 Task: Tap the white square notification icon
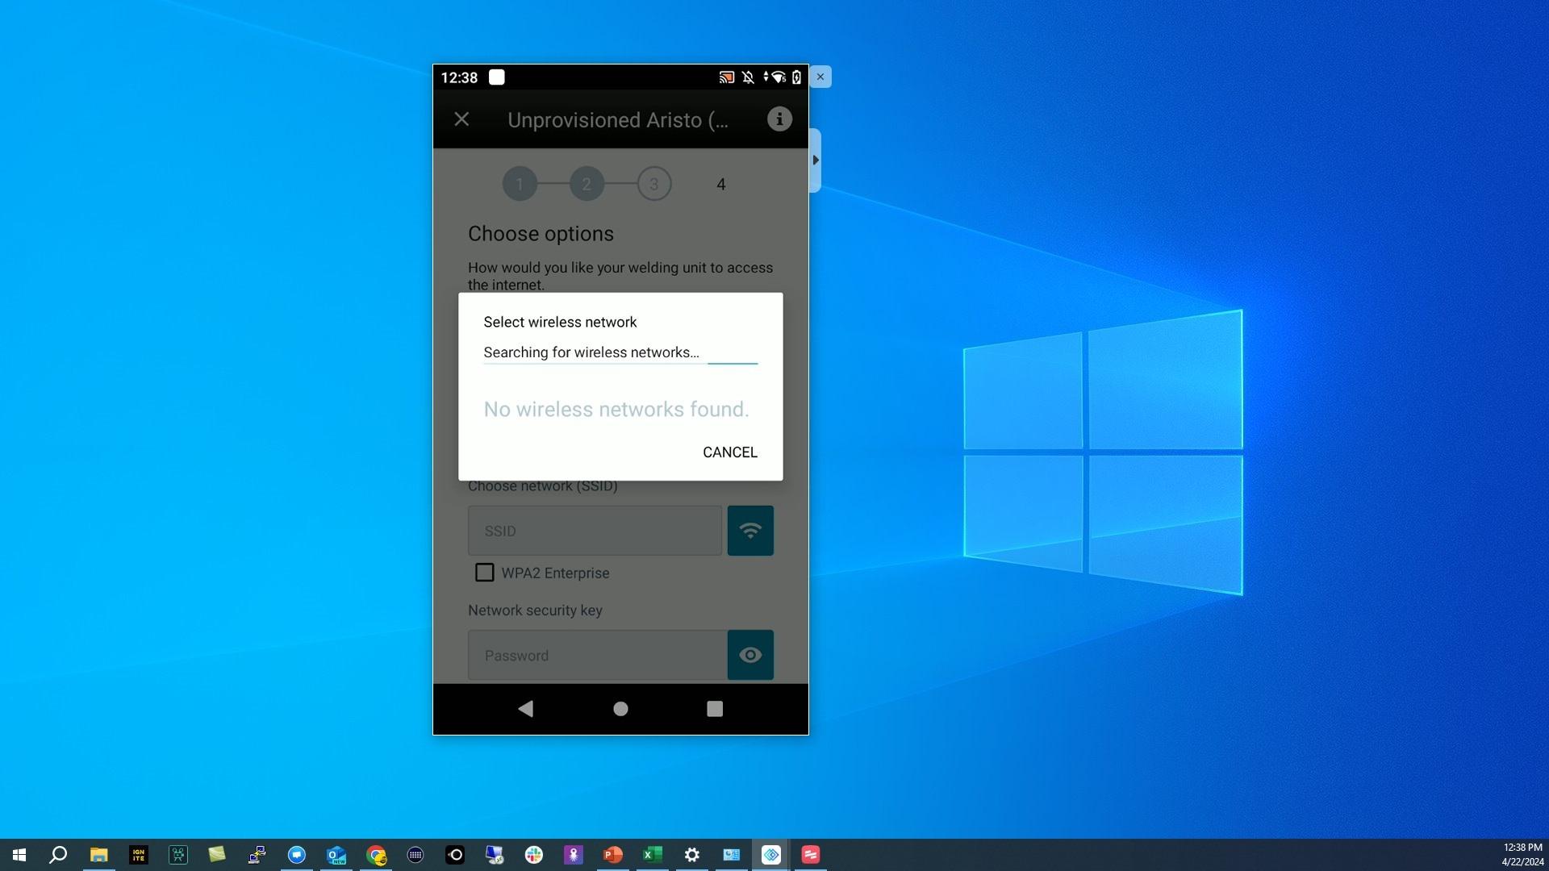(497, 77)
